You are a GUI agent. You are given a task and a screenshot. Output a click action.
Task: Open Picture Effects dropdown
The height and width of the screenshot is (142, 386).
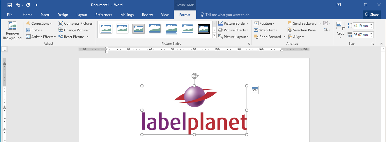(x=233, y=30)
